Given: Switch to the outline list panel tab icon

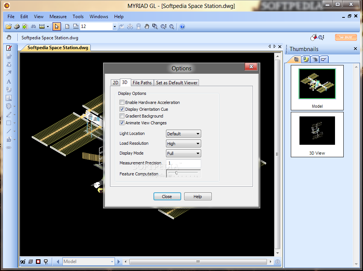Looking at the screenshot, I should [315, 59].
